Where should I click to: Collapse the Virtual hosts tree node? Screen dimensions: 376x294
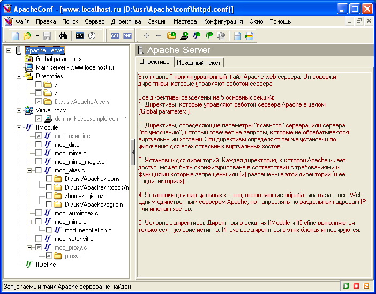[19, 110]
